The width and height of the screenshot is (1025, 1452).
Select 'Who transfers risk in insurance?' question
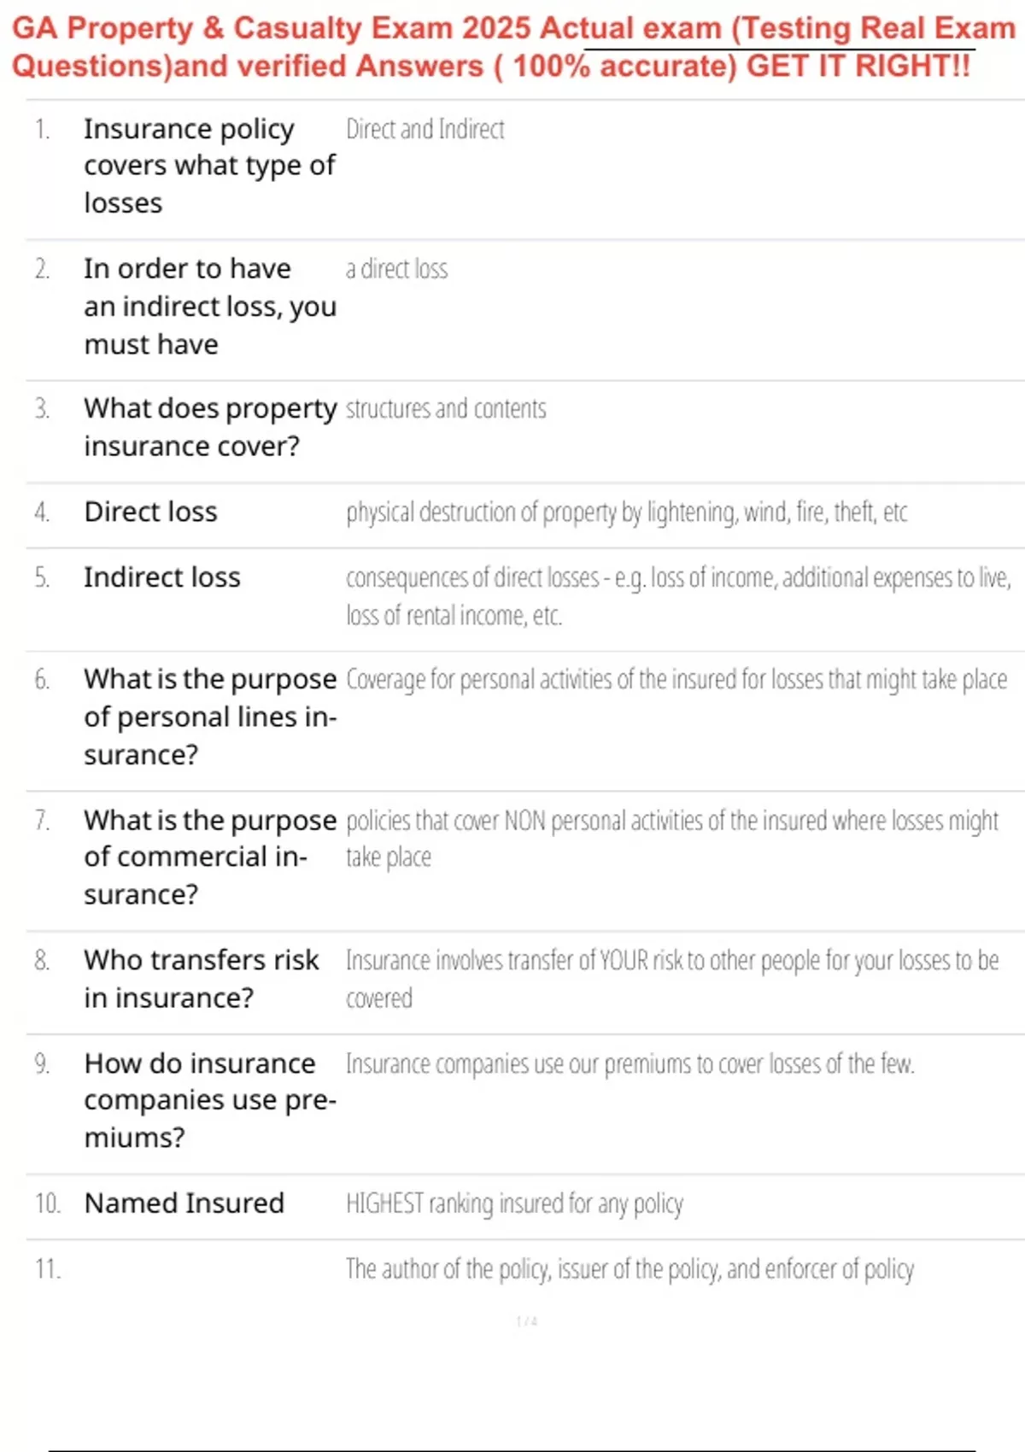tap(201, 979)
